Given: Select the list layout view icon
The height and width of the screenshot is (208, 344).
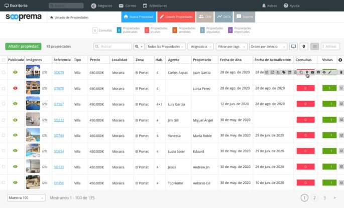Looking at the screenshot, I should [315, 47].
